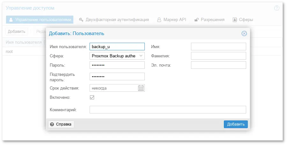Focus the Имя пользователя field
This screenshot has height=145, width=287.
click(117, 47)
